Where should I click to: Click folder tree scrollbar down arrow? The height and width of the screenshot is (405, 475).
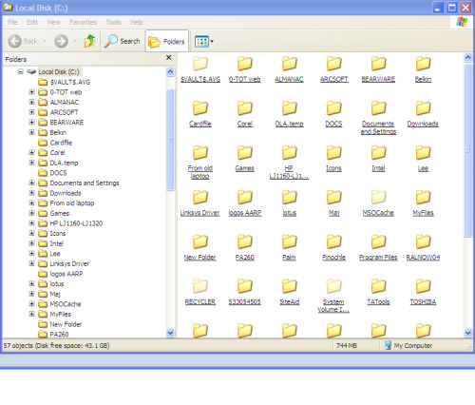point(170,333)
